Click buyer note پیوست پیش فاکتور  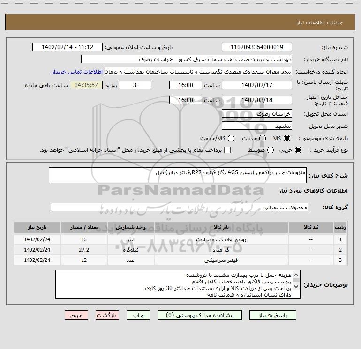click(x=241, y=282)
